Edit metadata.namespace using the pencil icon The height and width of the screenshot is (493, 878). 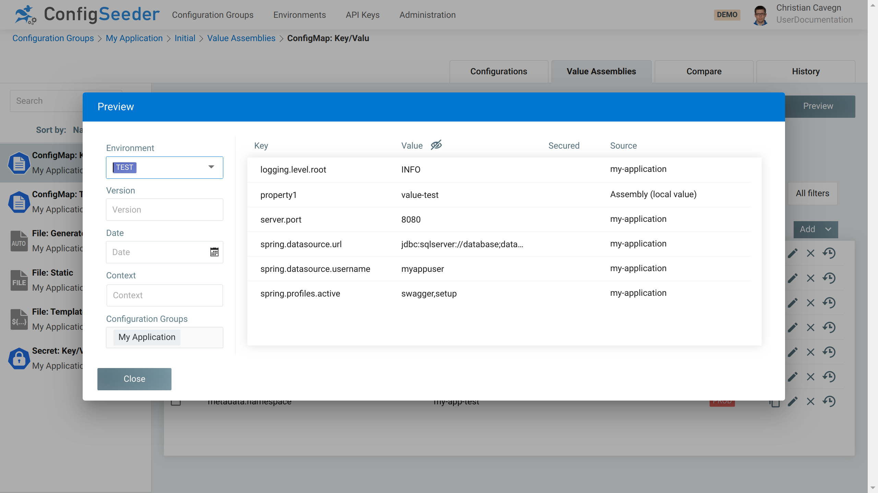tap(793, 401)
